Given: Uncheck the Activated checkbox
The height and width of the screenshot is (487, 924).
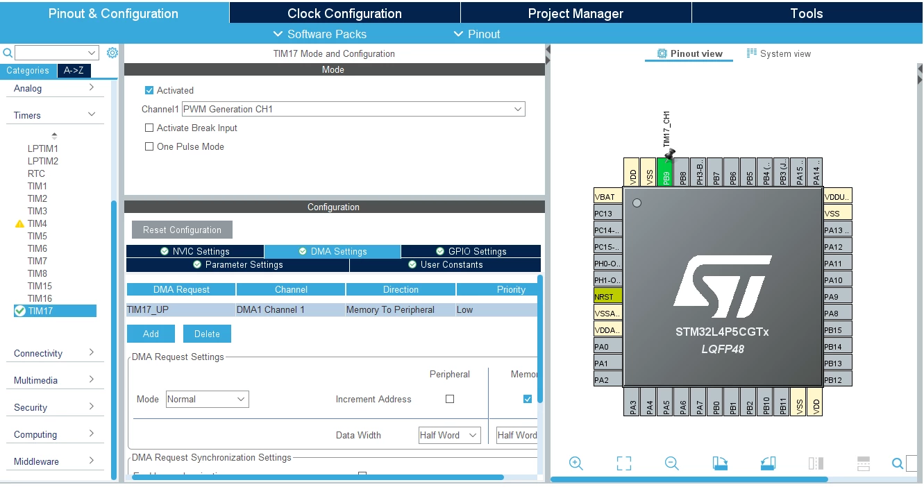Looking at the screenshot, I should (149, 90).
